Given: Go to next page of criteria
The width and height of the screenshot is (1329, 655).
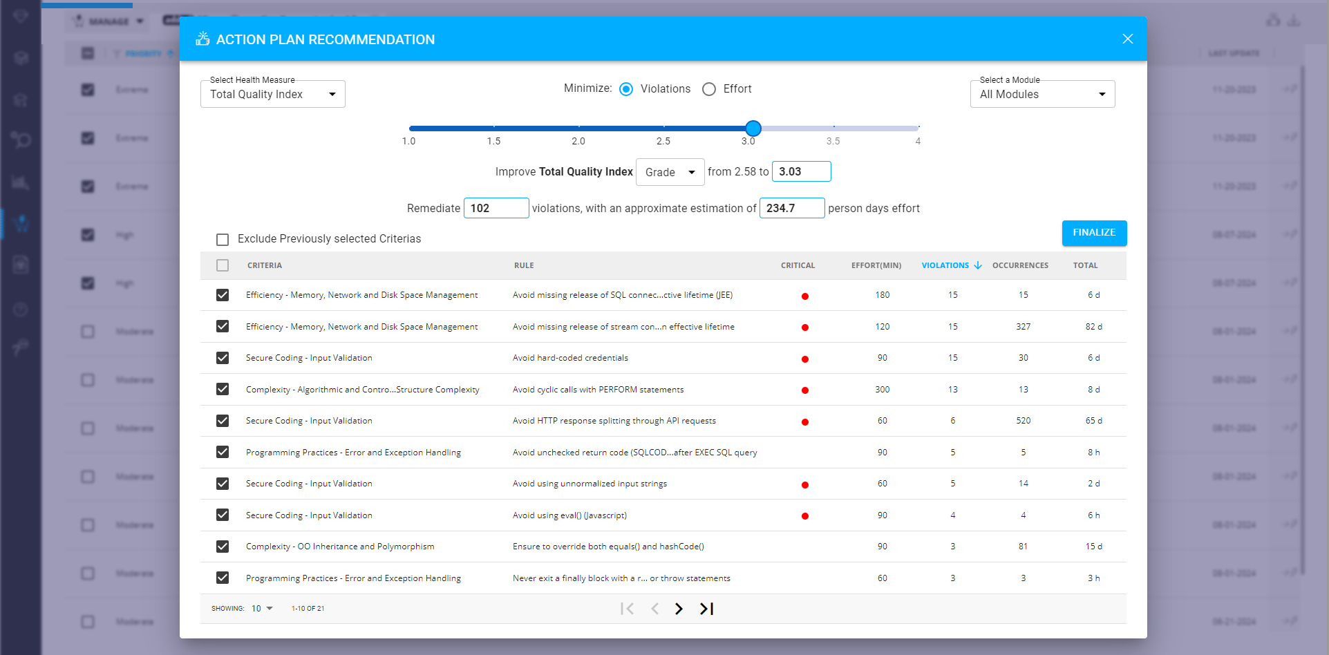Looking at the screenshot, I should (x=679, y=609).
